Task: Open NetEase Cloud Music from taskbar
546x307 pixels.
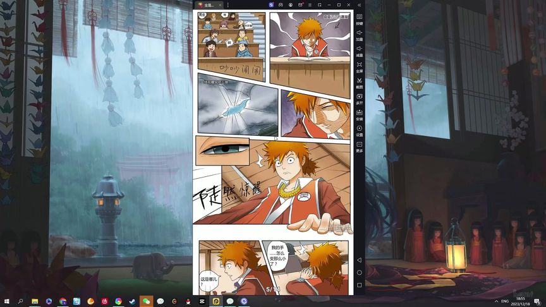Action: pos(104,301)
